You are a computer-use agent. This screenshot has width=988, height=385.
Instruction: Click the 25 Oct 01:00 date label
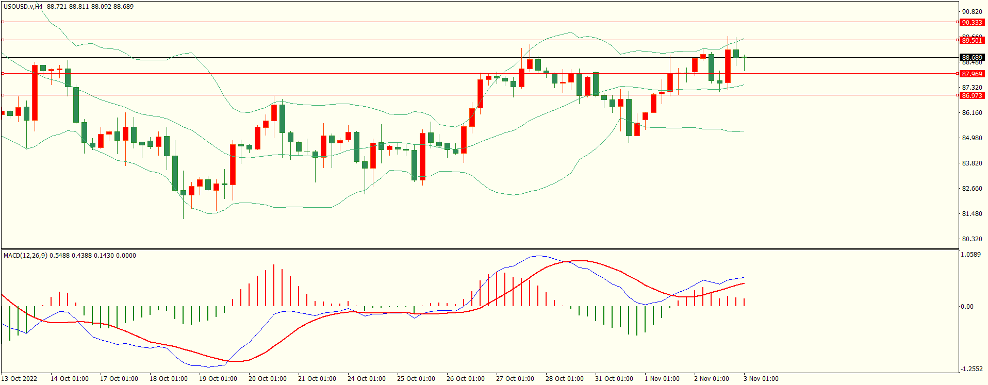pyautogui.click(x=416, y=379)
